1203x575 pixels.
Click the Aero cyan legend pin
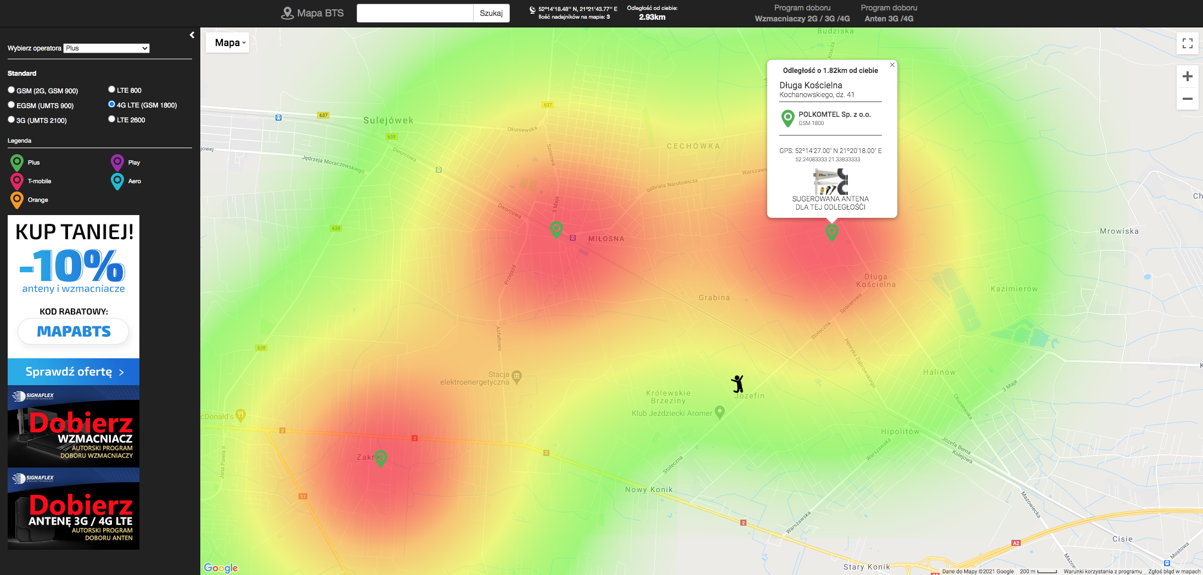tap(117, 181)
